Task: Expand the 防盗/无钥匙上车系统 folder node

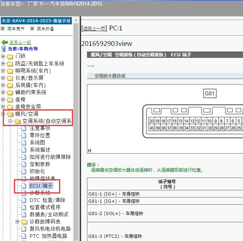Action: coord(3,63)
